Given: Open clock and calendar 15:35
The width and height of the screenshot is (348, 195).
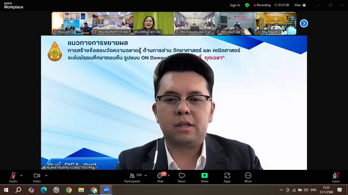Looking at the screenshot, I should click(326, 190).
